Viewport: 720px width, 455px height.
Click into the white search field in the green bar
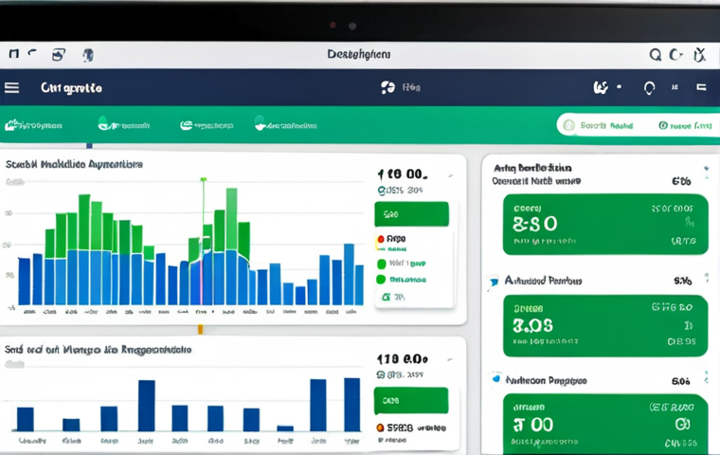click(x=639, y=124)
